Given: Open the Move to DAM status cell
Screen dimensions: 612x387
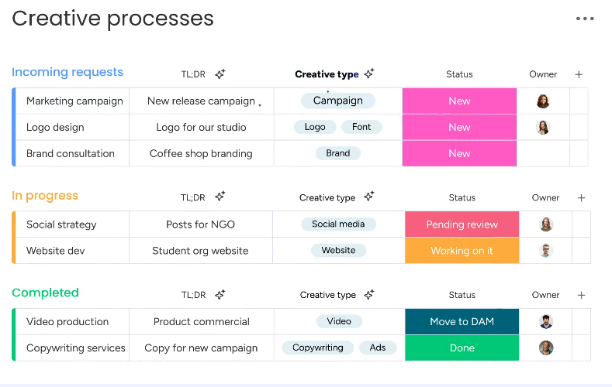Looking at the screenshot, I should [462, 321].
